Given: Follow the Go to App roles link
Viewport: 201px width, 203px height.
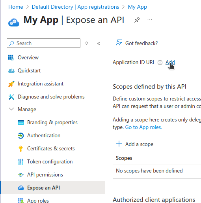Looking at the screenshot, I should click(143, 127).
